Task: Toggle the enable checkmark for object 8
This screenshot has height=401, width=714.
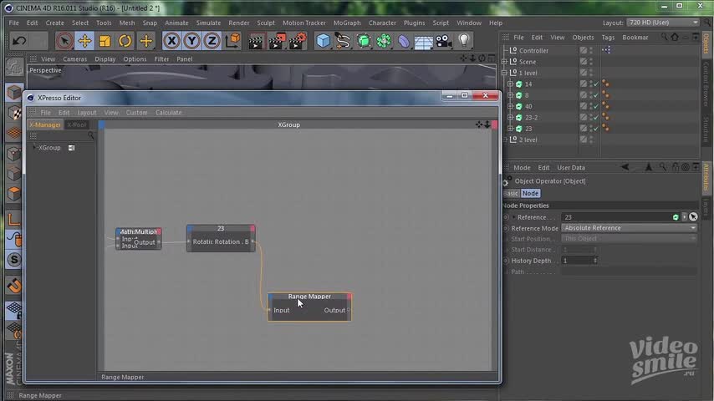Action: pyautogui.click(x=596, y=95)
